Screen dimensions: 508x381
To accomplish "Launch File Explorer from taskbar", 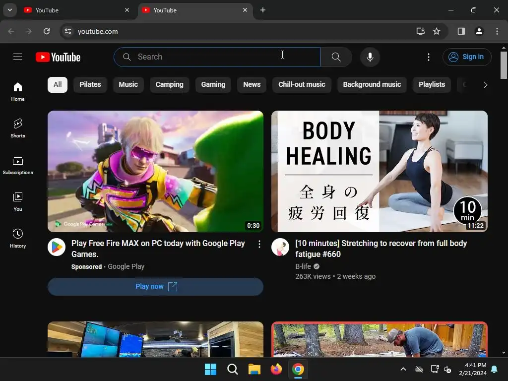I will click(254, 369).
